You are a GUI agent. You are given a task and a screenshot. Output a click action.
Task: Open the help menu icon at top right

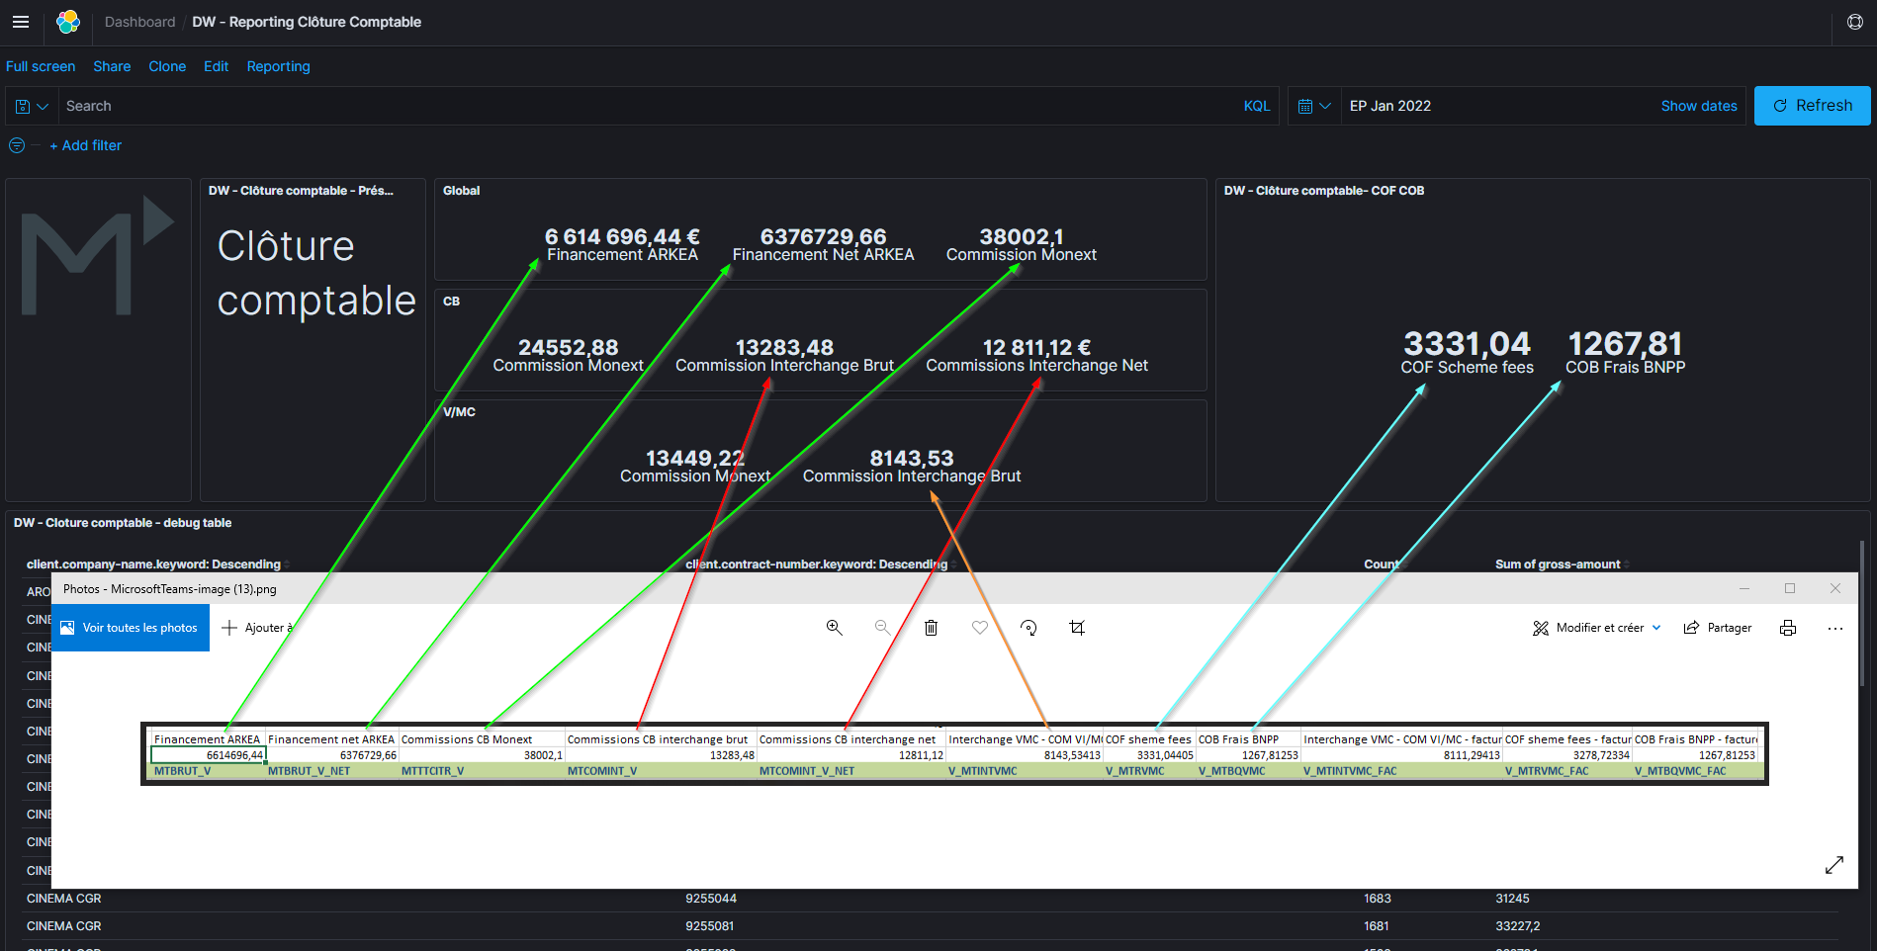tap(1854, 22)
